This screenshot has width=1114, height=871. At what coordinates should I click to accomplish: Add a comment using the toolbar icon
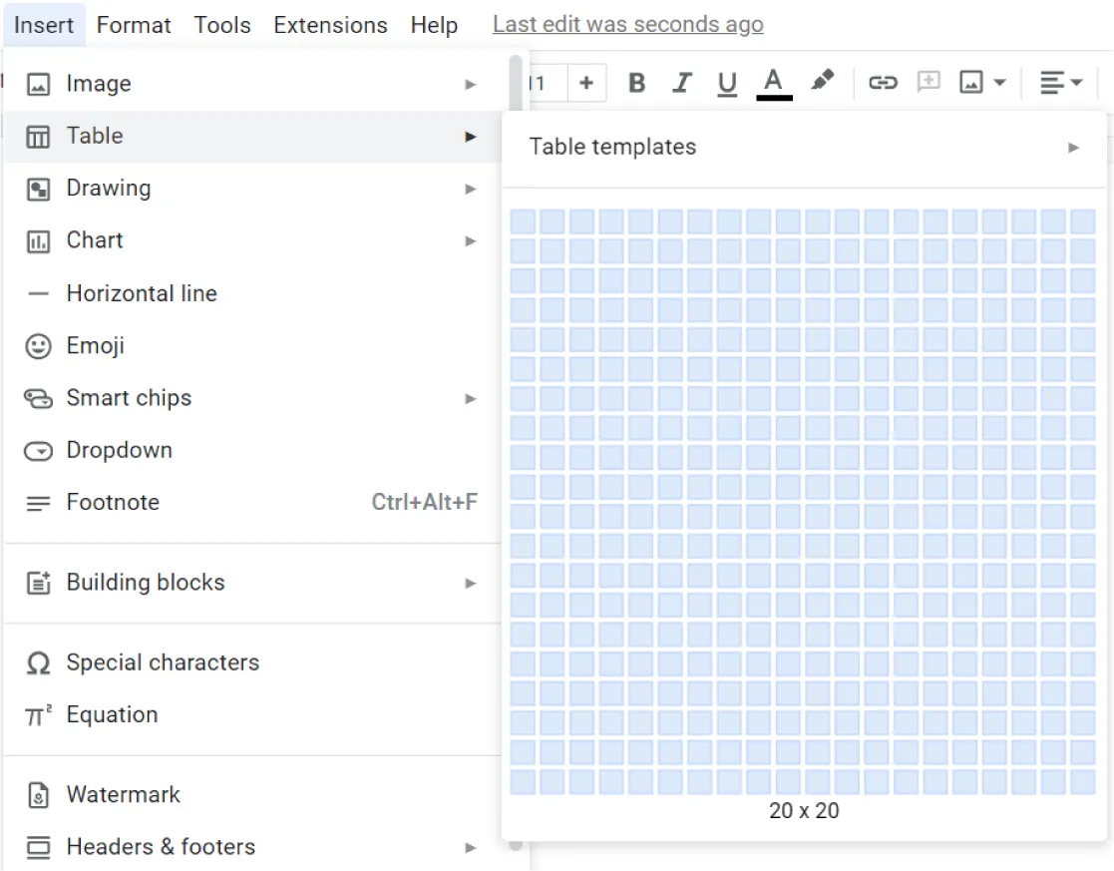click(928, 83)
